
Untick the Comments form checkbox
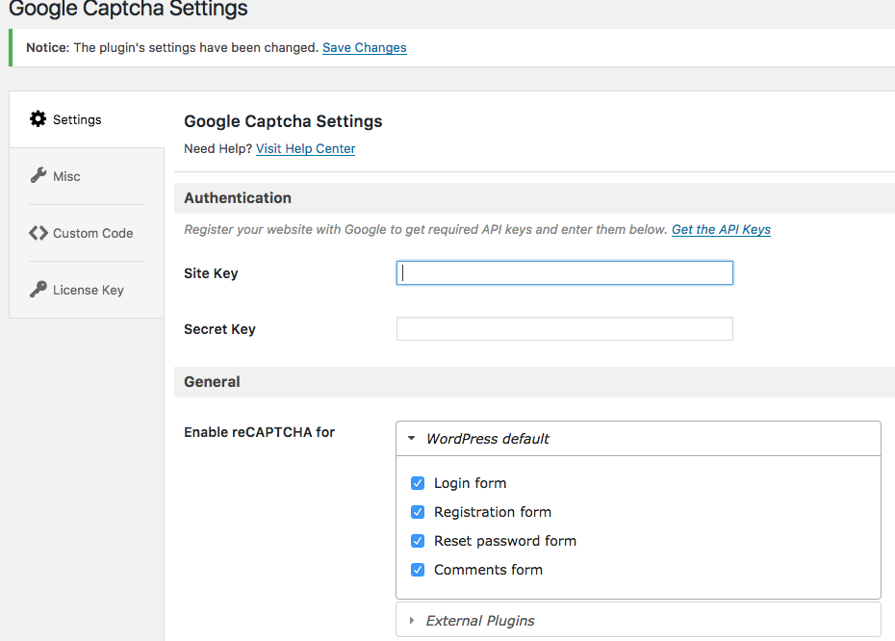tap(418, 570)
